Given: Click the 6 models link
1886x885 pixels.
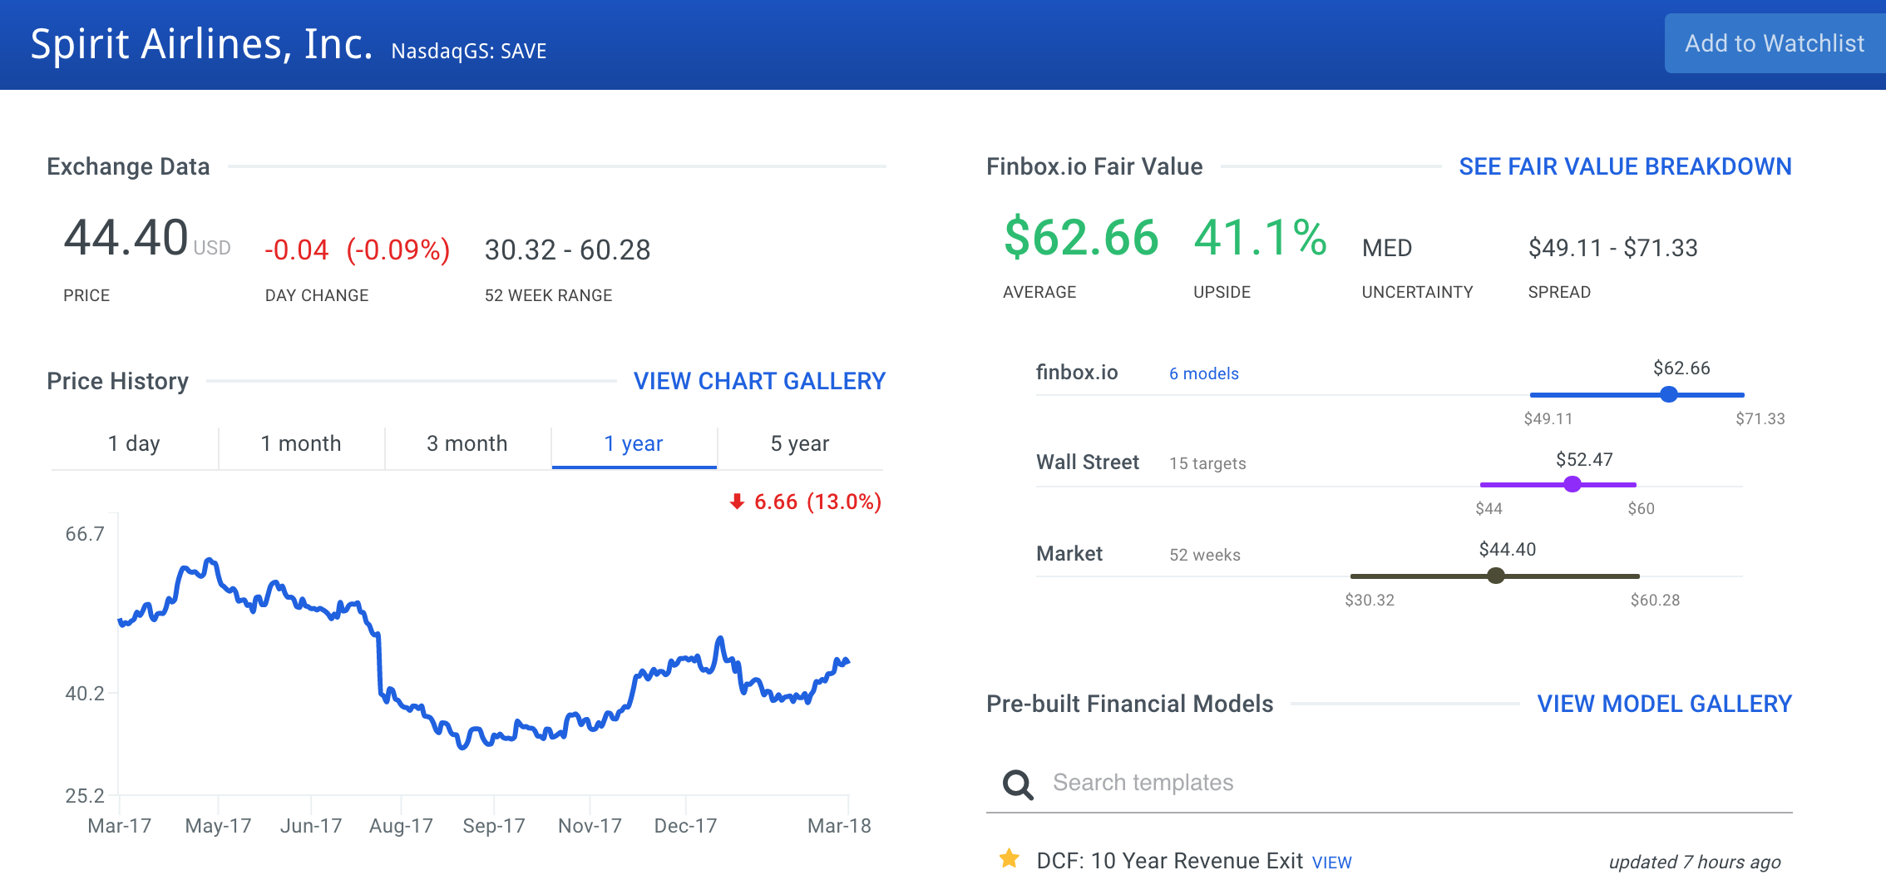Looking at the screenshot, I should (1203, 373).
